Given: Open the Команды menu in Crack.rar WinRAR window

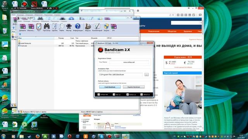Looking at the screenshot, I should [27, 21].
